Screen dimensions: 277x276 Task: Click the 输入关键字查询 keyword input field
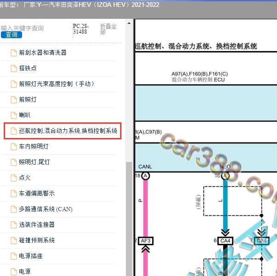(22, 28)
